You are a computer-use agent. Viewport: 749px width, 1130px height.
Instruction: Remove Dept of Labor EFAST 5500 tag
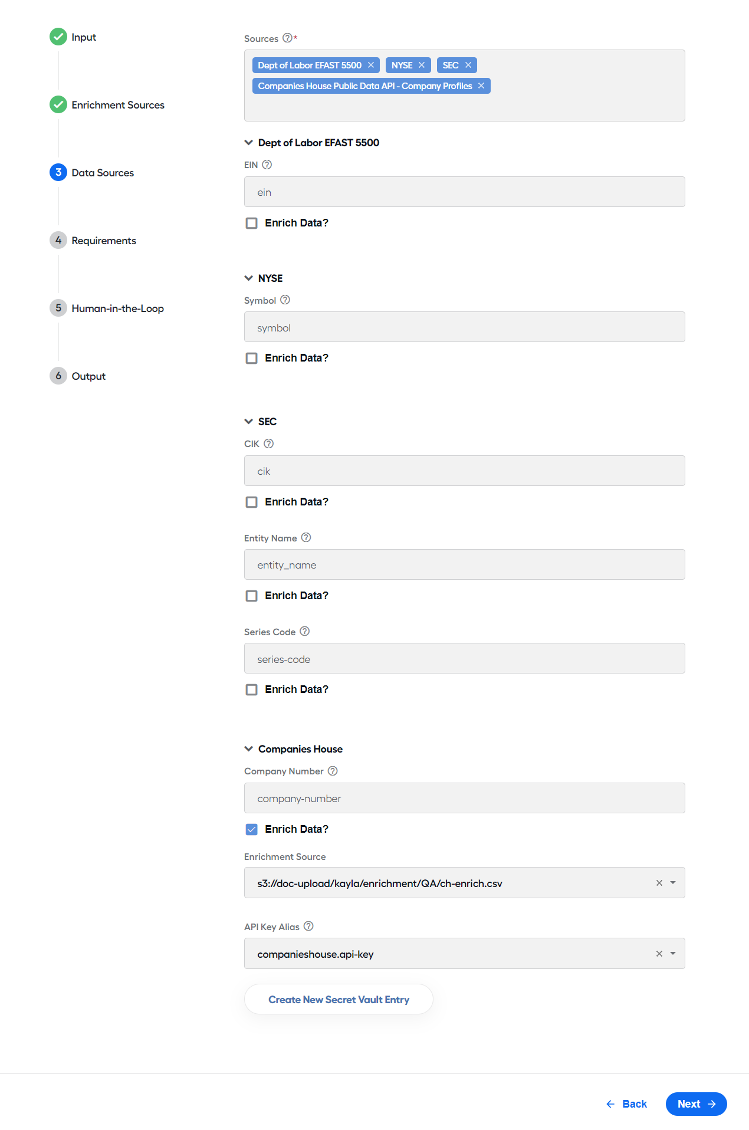tap(371, 65)
